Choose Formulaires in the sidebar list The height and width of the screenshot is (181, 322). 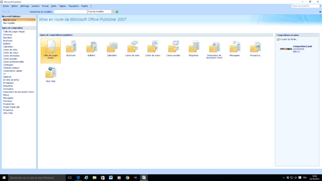coord(8,89)
